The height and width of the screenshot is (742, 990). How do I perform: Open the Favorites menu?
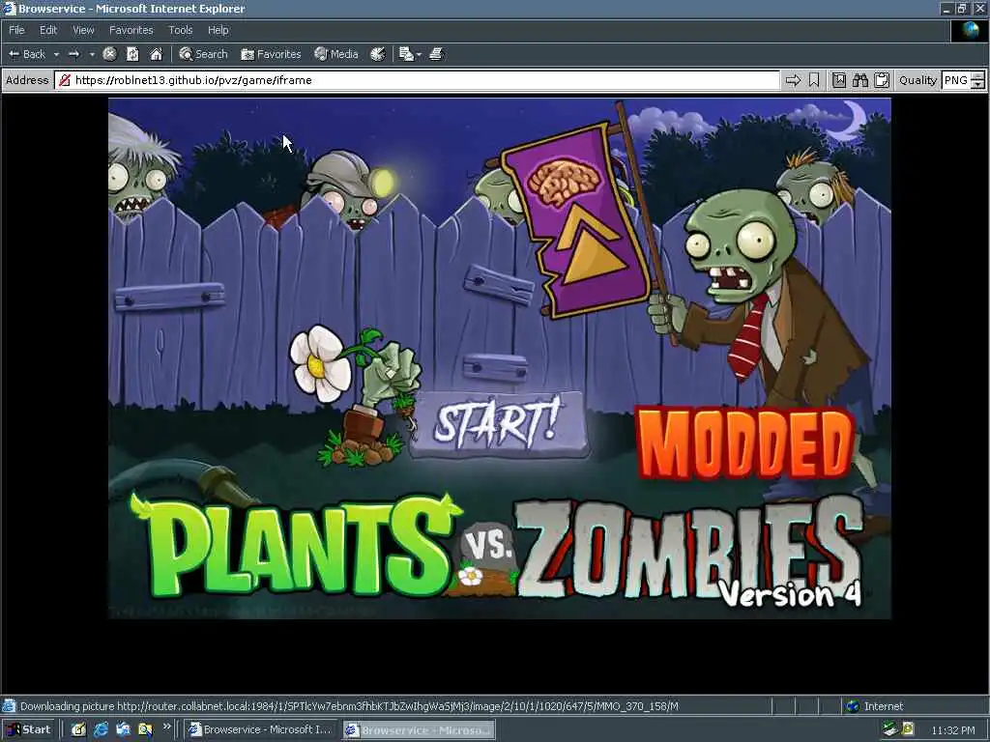click(x=131, y=30)
